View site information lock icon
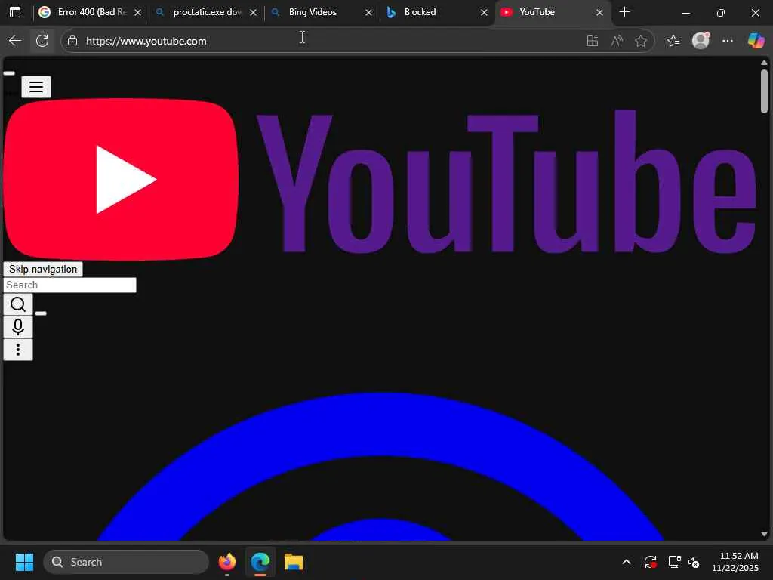The width and height of the screenshot is (773, 580). tap(72, 41)
